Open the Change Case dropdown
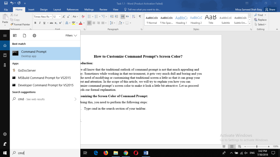 (x=75, y=17)
